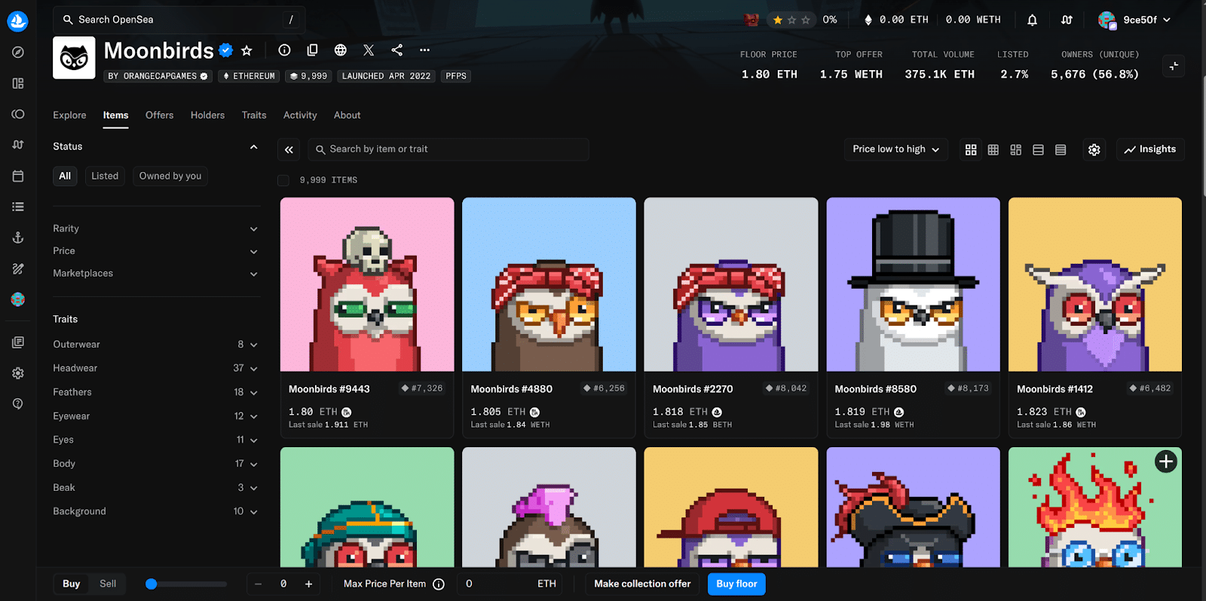
Task: Switch to compact grid view icon
Action: coord(993,149)
